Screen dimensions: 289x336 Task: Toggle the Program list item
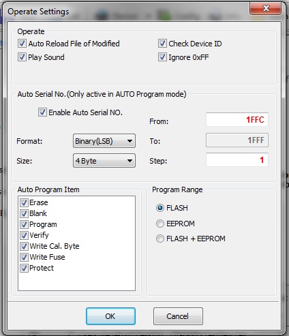[24, 224]
